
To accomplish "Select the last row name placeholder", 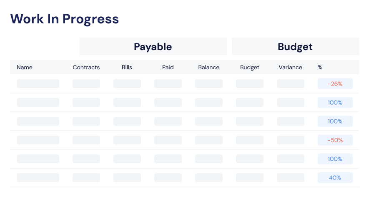I will [38, 178].
